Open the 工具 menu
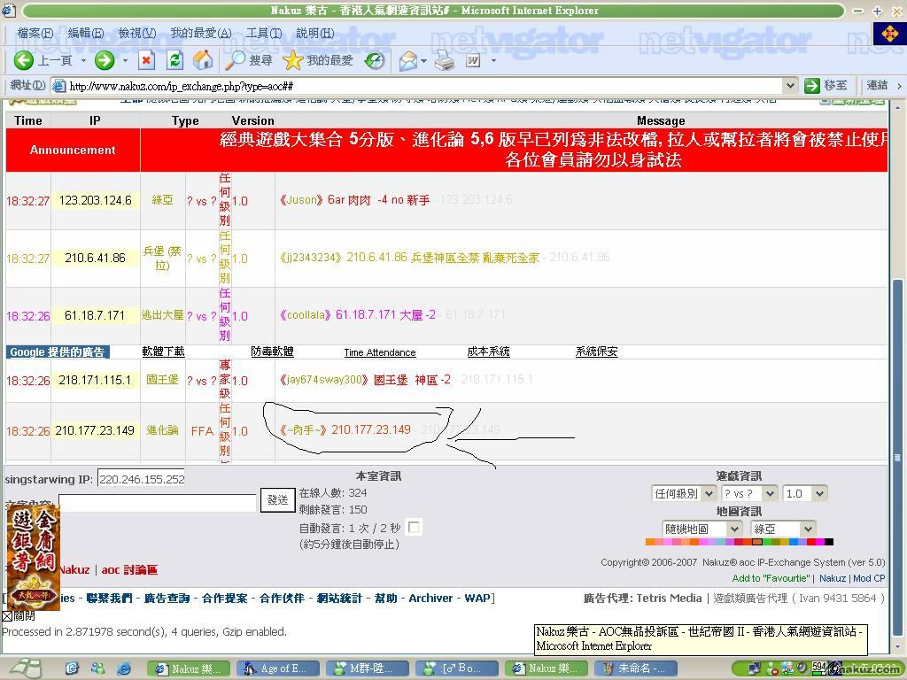This screenshot has width=907, height=680. click(x=263, y=33)
